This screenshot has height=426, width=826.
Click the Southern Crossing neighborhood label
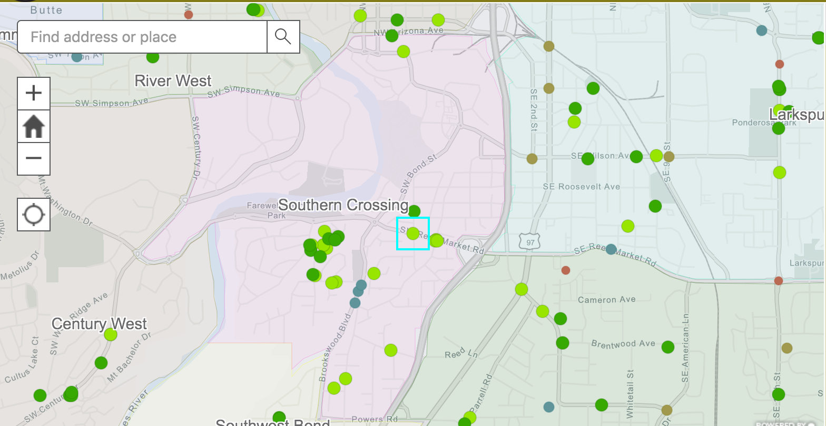click(x=343, y=205)
